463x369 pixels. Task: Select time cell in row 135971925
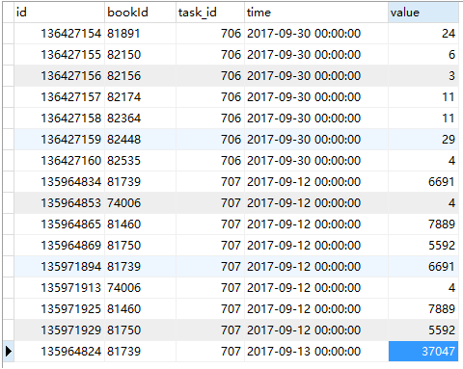click(316, 309)
